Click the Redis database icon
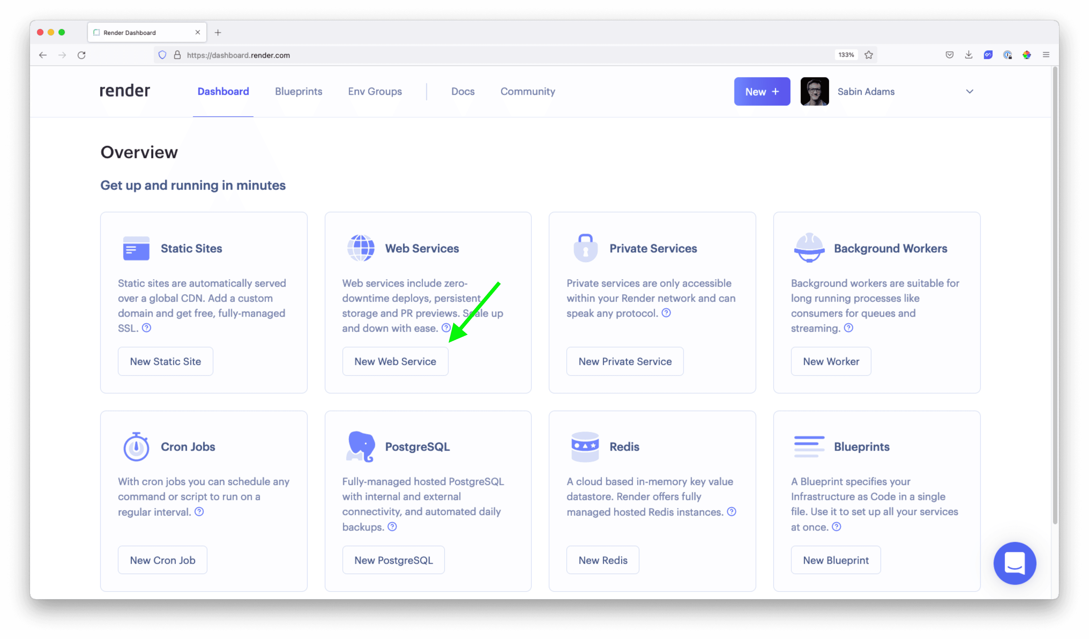The width and height of the screenshot is (1089, 639). point(585,446)
